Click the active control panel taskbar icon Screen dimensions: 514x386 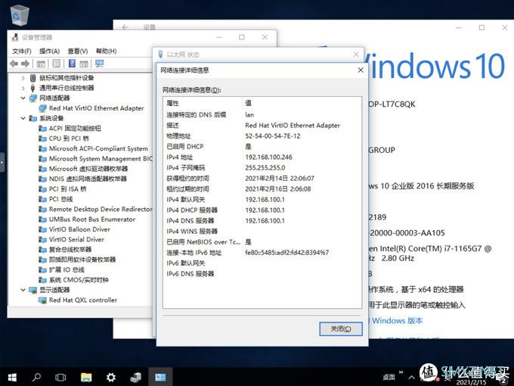tap(160, 377)
